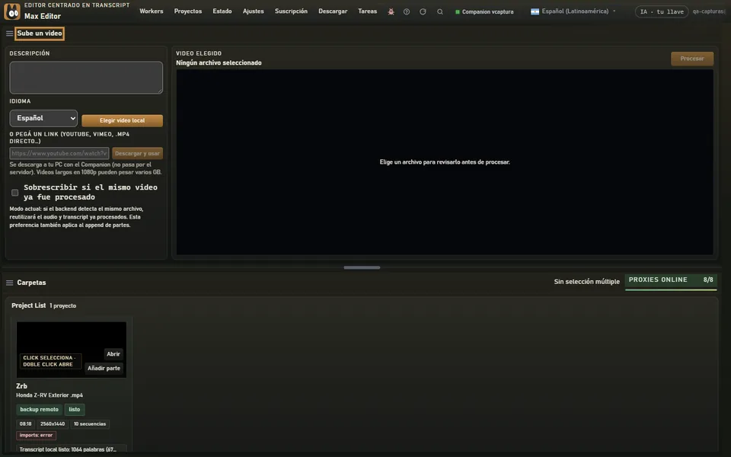731x457 pixels.
Task: Open the Workers menu
Action: [x=152, y=11]
